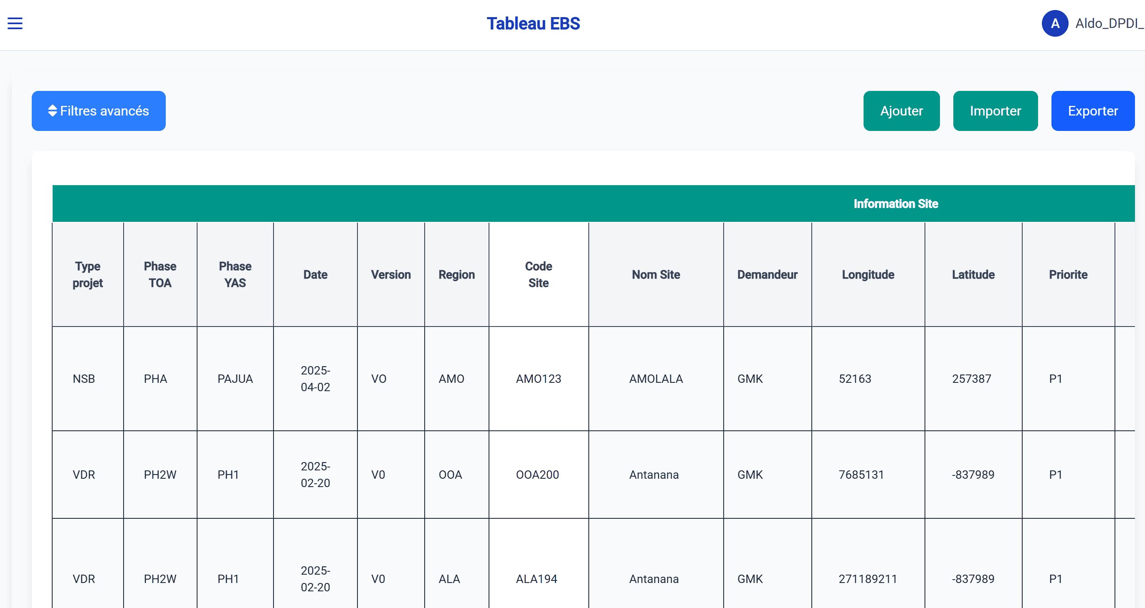Select the AMO123 code site cell

538,379
